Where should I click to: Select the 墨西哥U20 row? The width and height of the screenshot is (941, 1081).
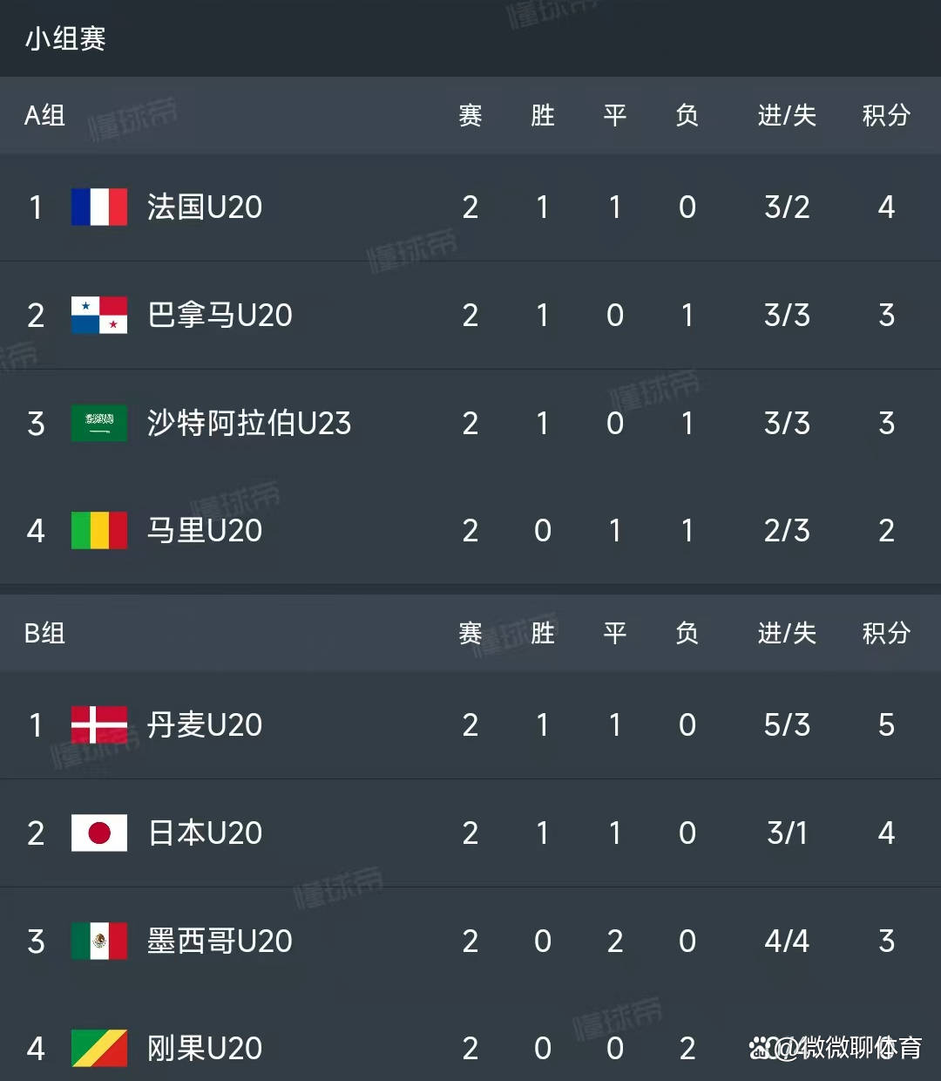pyautogui.click(x=470, y=941)
